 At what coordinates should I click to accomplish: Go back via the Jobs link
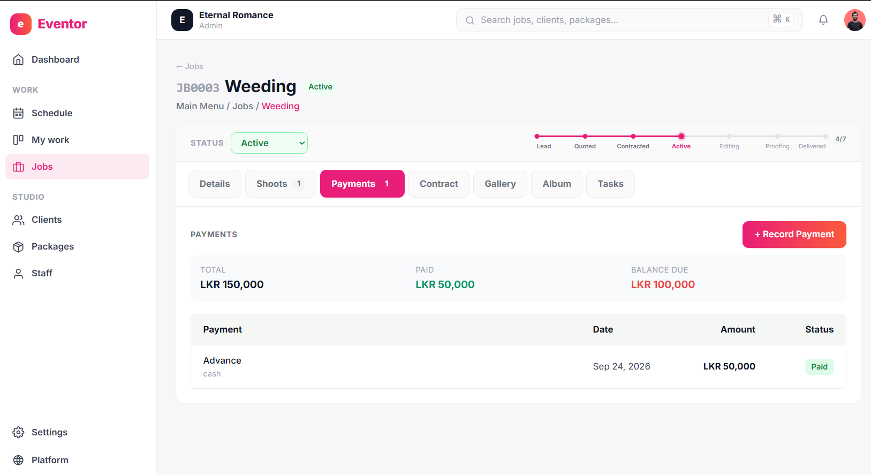[x=190, y=66]
